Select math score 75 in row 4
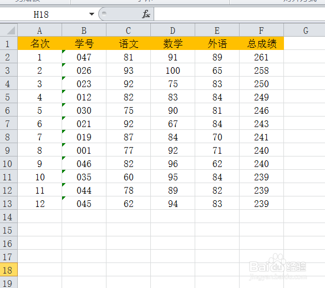325x288 pixels. pyautogui.click(x=172, y=83)
